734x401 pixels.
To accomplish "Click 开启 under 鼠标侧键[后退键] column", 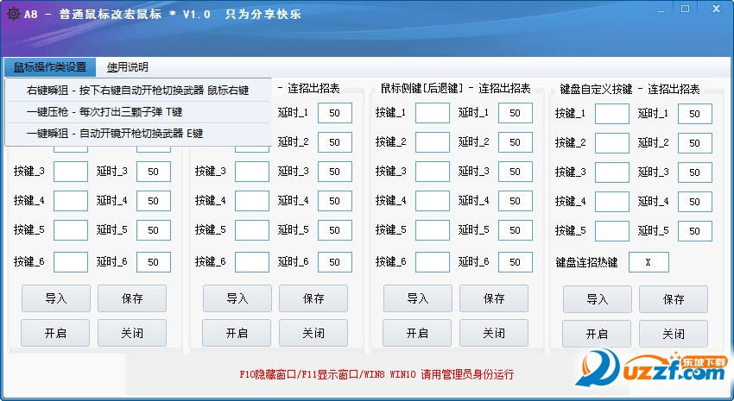I will tap(417, 333).
